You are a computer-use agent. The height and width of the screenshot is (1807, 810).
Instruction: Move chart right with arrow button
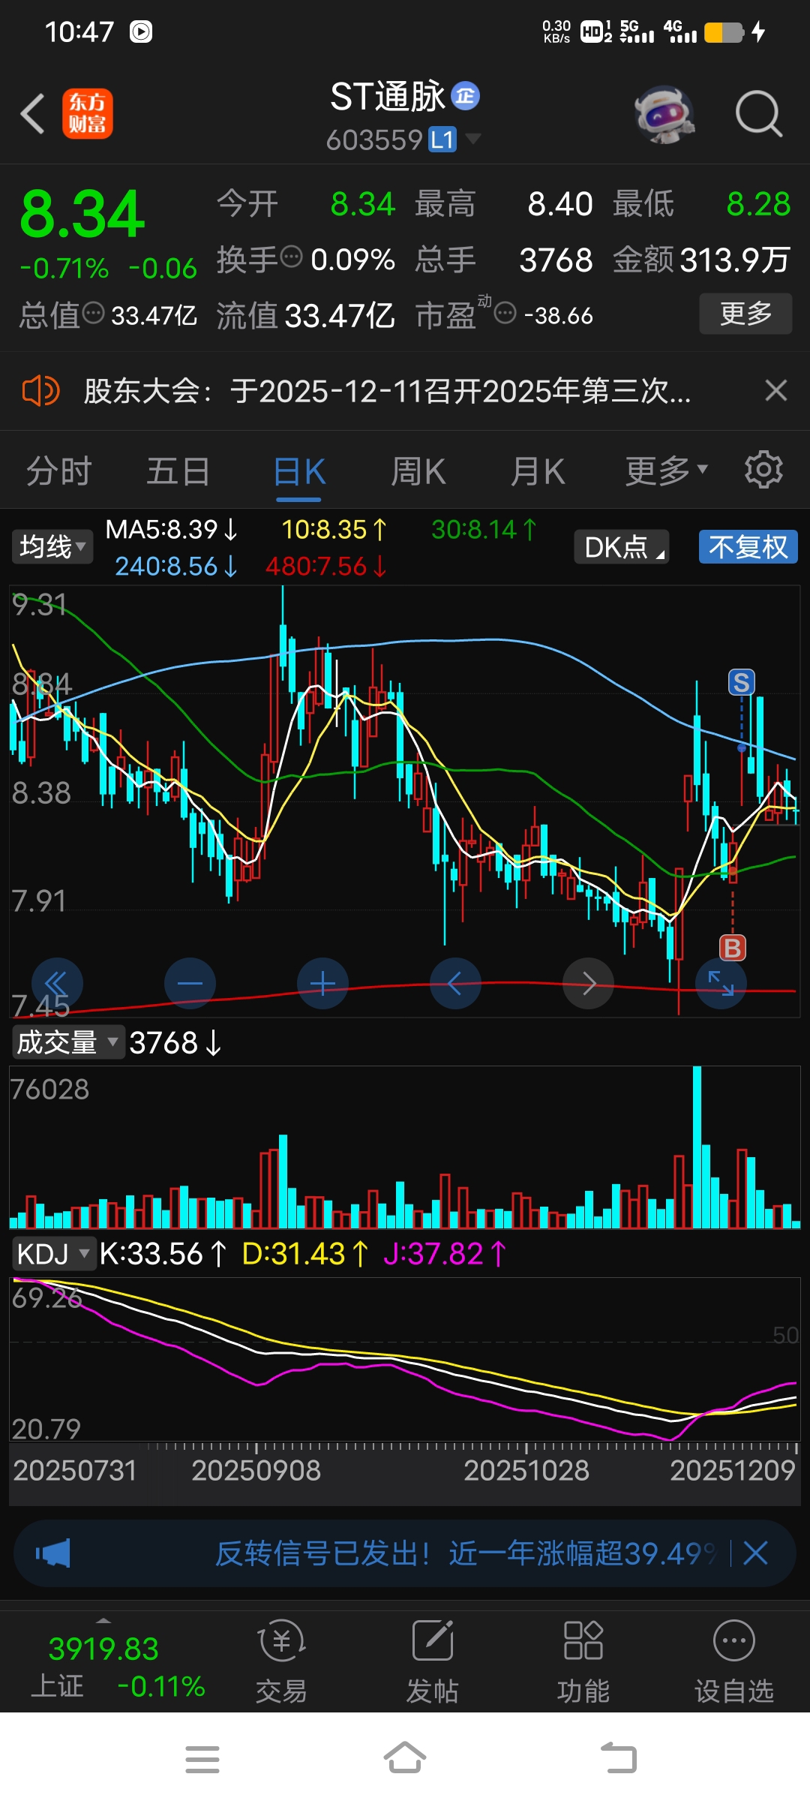click(589, 983)
